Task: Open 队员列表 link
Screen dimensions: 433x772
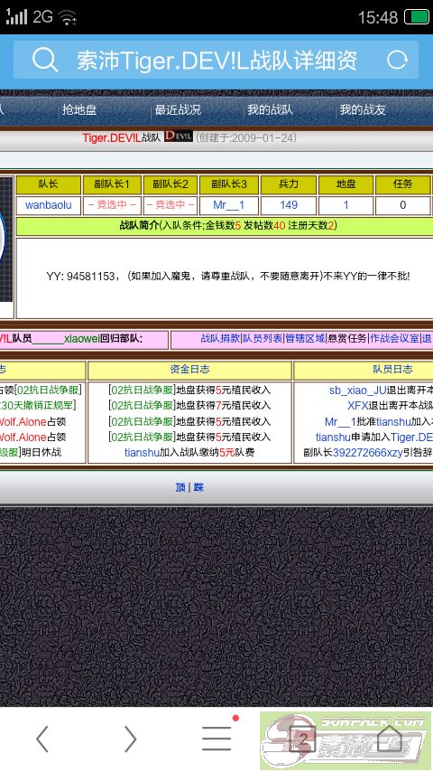Action: pyautogui.click(x=263, y=338)
